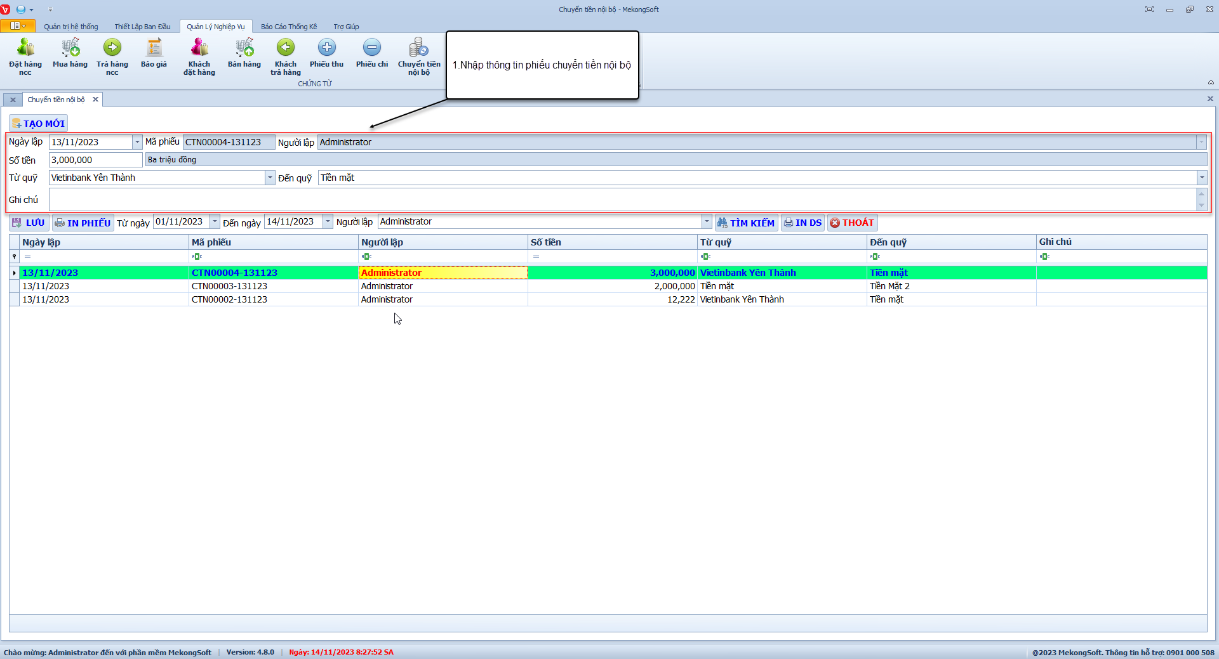Click the Từ quỹ column filter cell

click(x=782, y=256)
